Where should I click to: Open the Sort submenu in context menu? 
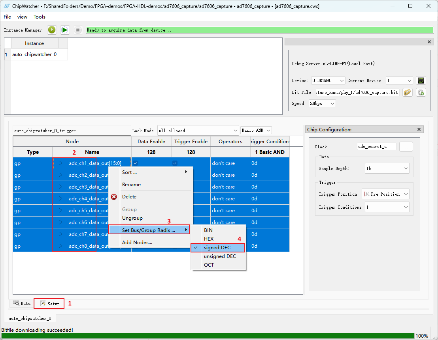(x=150, y=172)
